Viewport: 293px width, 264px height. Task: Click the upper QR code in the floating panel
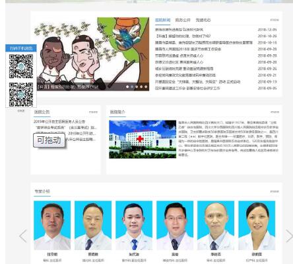click(x=21, y=66)
